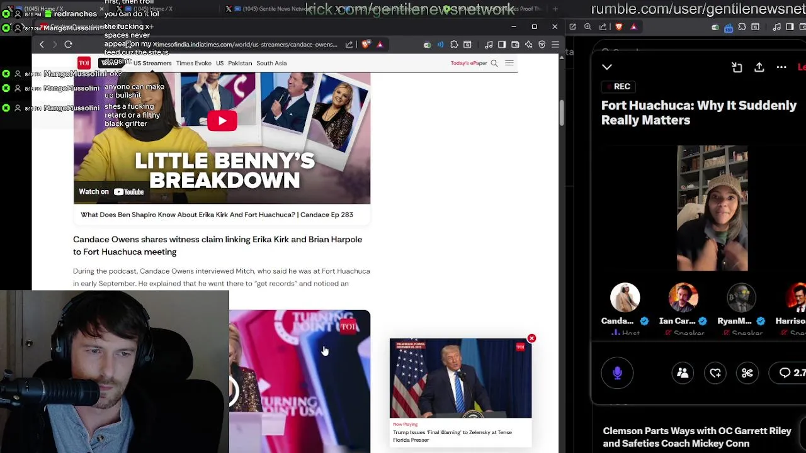Open Brave Shields in the Times of India window
The height and width of the screenshot is (453, 806).
pos(366,45)
